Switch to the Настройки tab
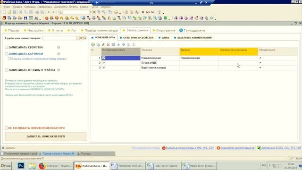Screen dimensions: 302x170 click(34, 30)
